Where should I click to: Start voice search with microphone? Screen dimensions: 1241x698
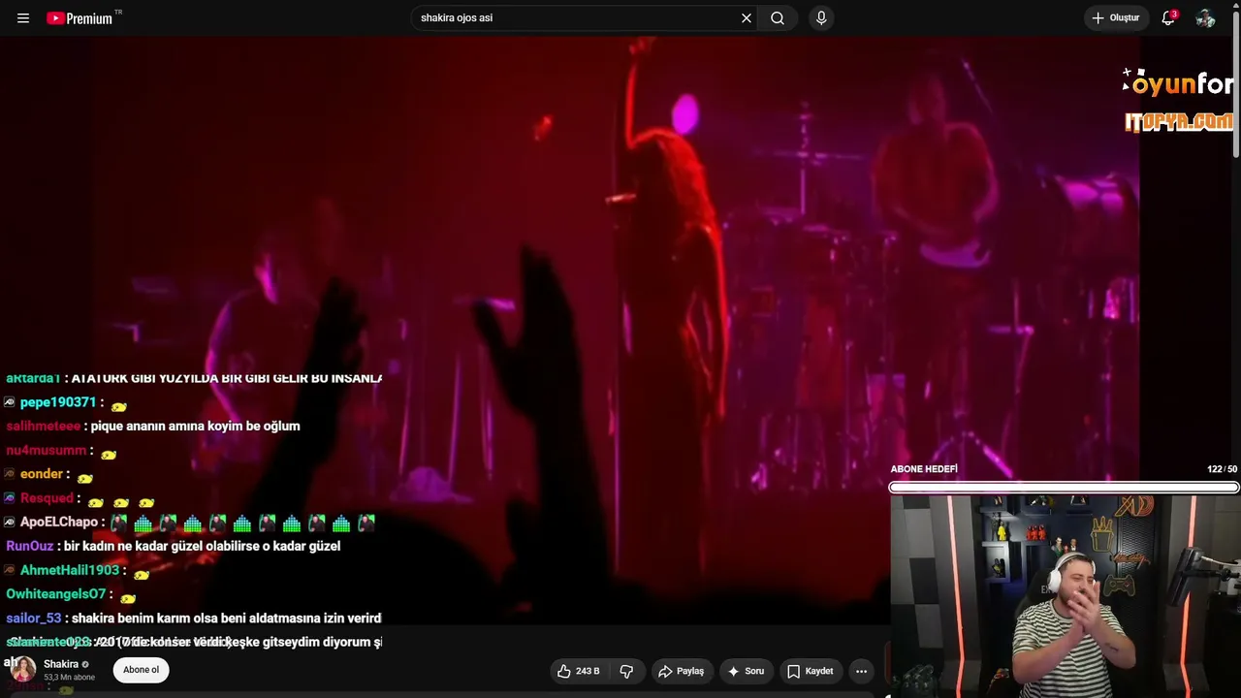(821, 18)
